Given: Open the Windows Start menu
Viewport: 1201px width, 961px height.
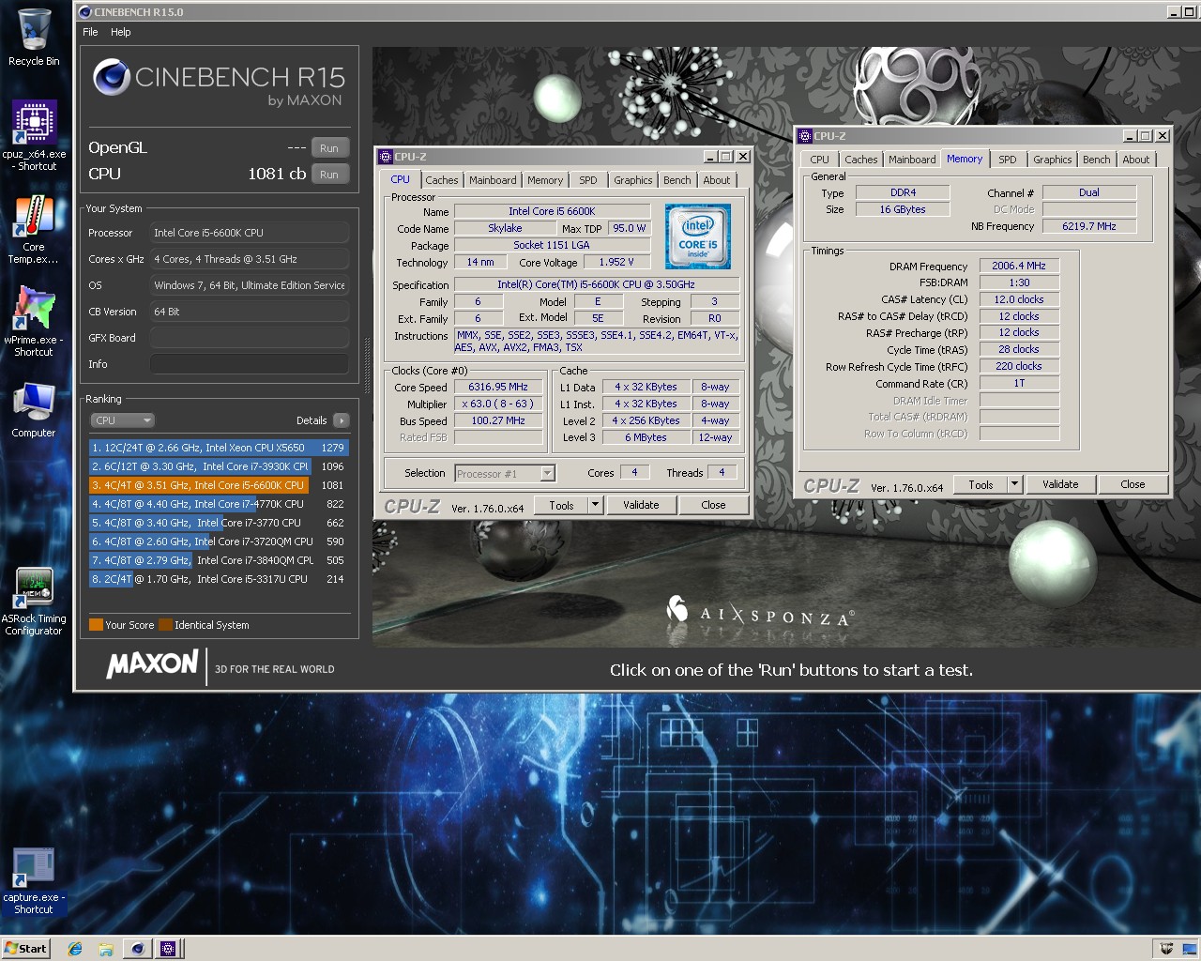Looking at the screenshot, I should tap(25, 949).
